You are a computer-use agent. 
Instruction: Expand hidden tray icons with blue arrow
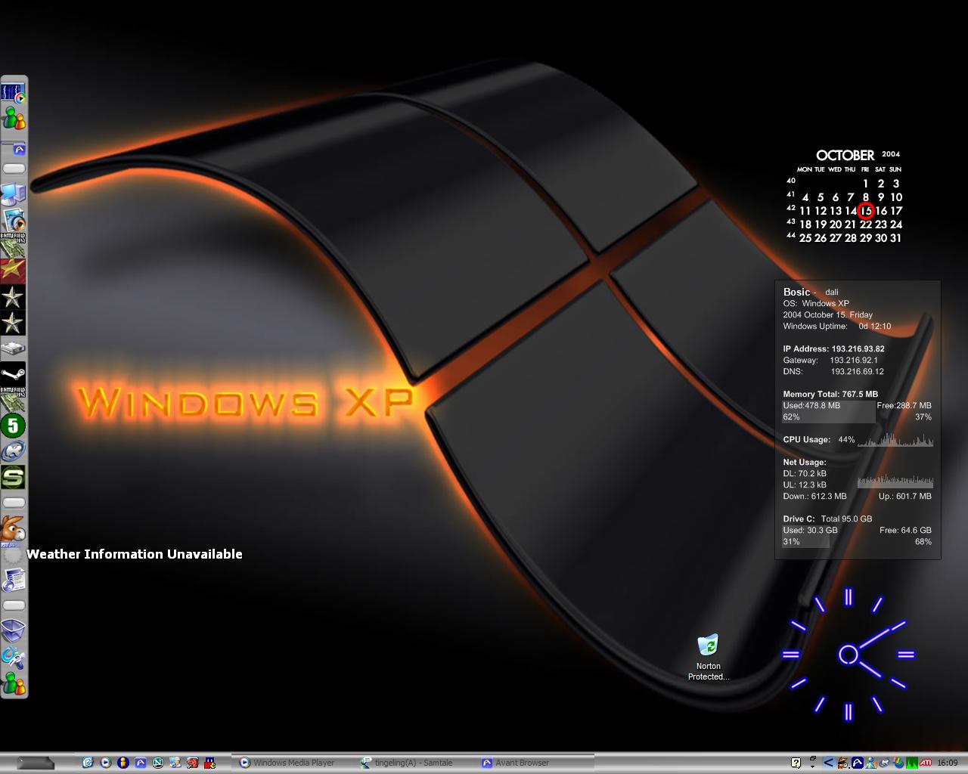coord(828,763)
